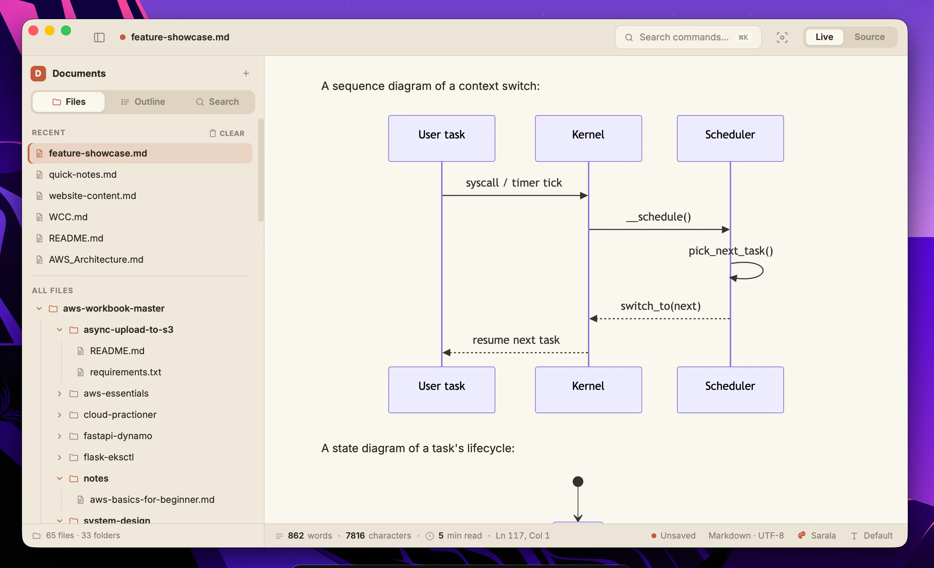Click the top Scheduler diagram box
The height and width of the screenshot is (568, 934).
(730, 138)
